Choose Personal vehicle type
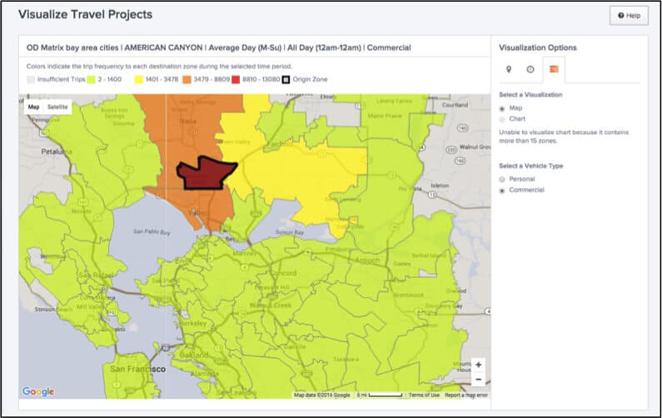 (501, 179)
